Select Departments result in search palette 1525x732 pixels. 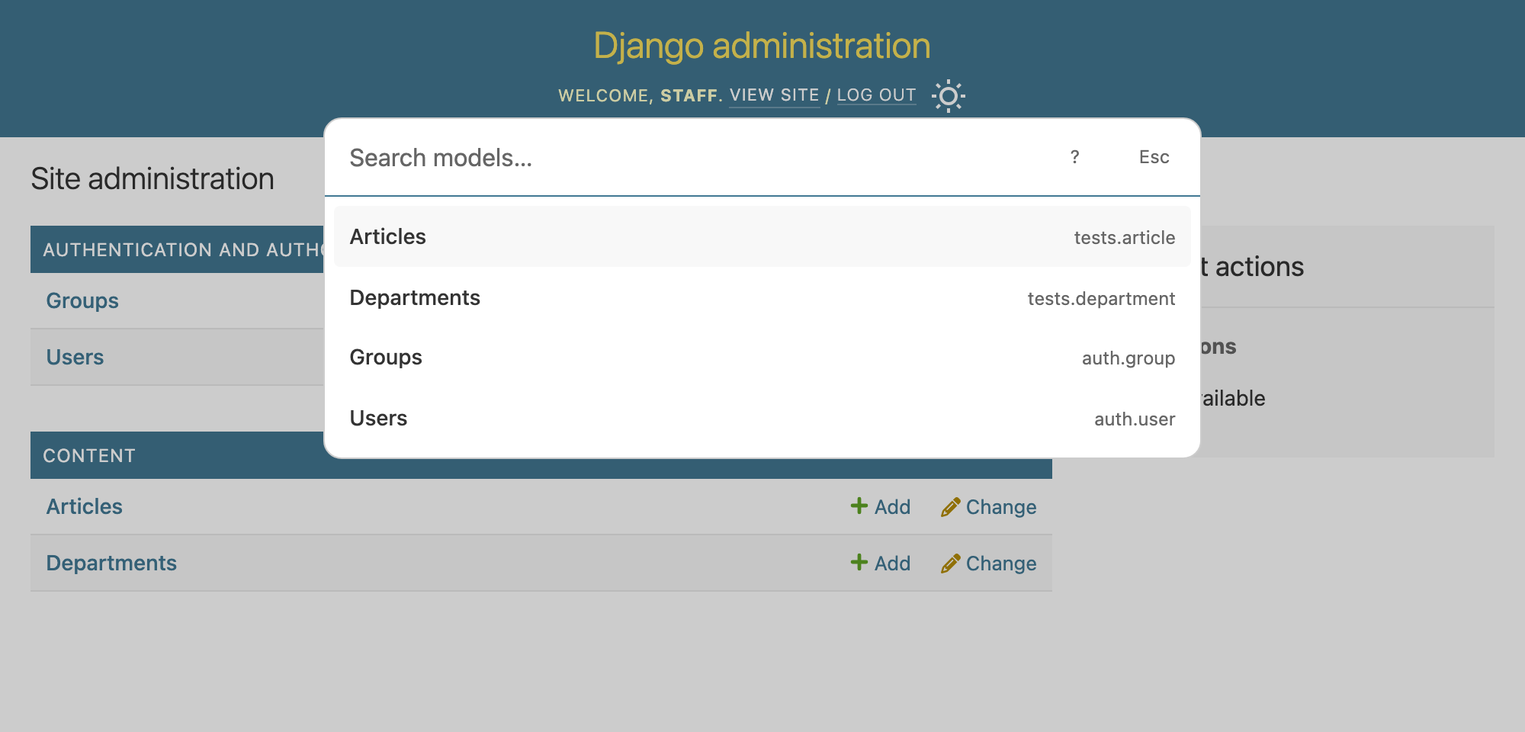pos(762,297)
